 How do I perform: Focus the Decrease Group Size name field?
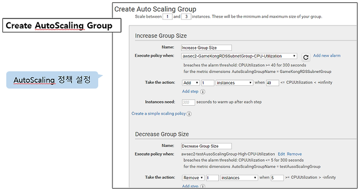206,146
